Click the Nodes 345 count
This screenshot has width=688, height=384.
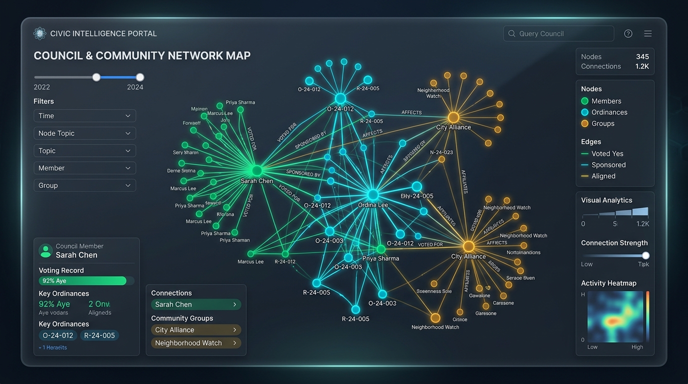642,56
